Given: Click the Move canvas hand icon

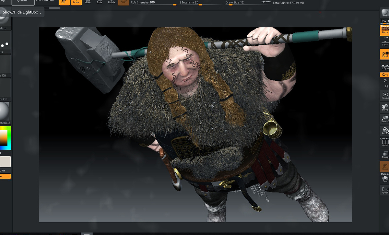Looking at the screenshot, I should point(385,107).
